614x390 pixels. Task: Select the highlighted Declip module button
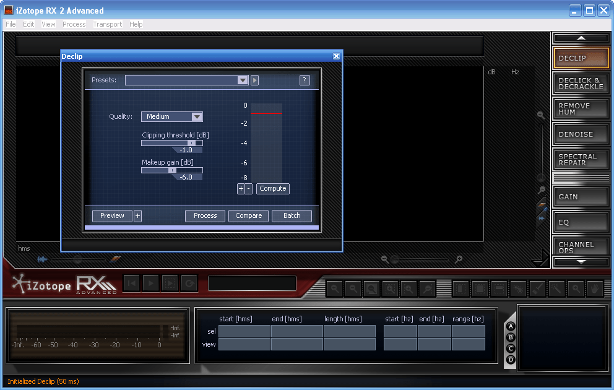[581, 58]
